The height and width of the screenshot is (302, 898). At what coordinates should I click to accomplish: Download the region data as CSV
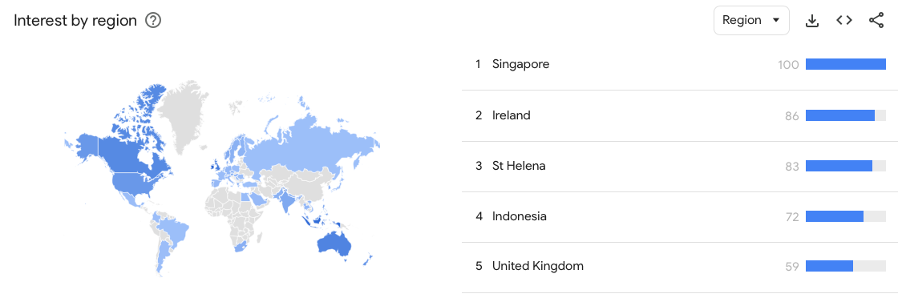click(811, 21)
